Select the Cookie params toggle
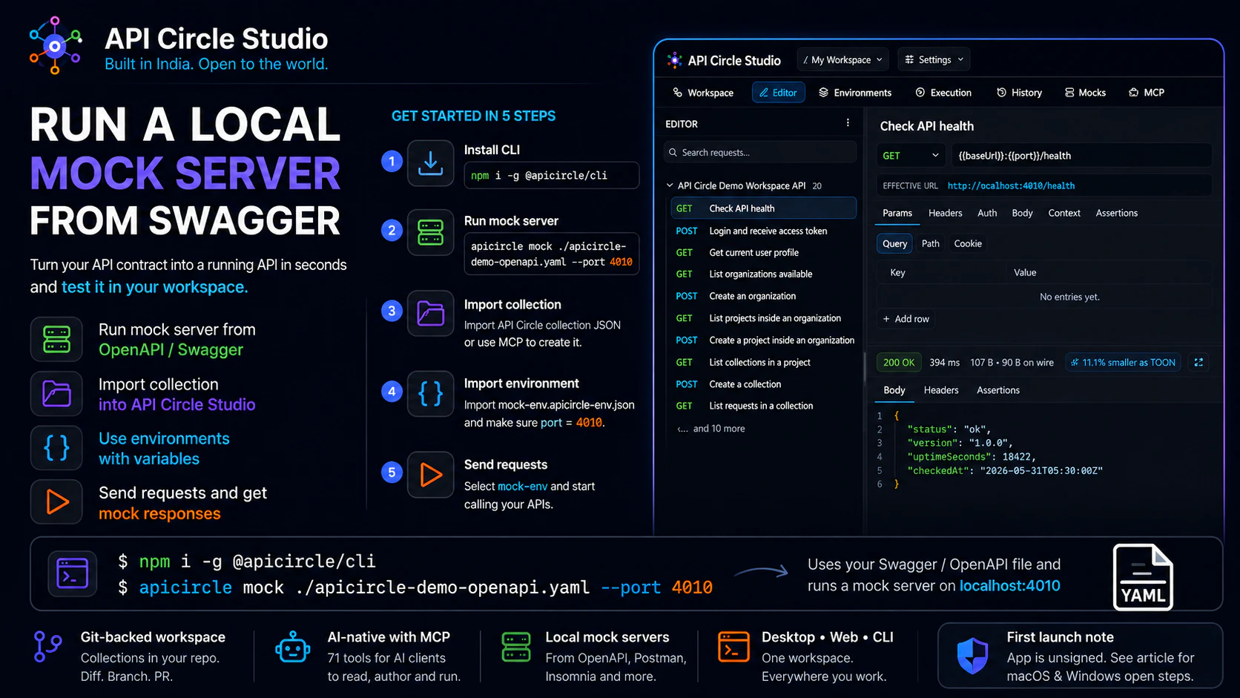 [968, 243]
